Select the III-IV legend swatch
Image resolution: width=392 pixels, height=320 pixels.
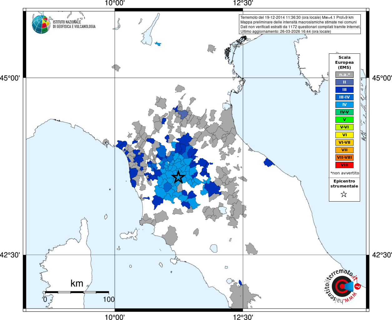345,97
